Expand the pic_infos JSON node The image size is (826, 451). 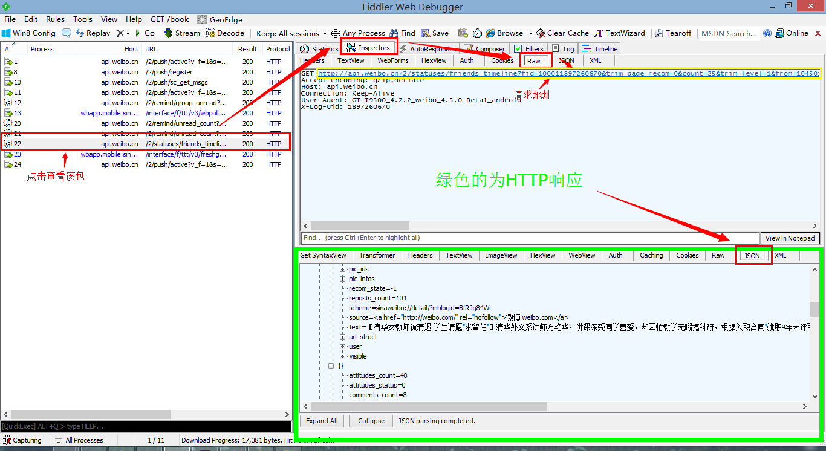[343, 279]
